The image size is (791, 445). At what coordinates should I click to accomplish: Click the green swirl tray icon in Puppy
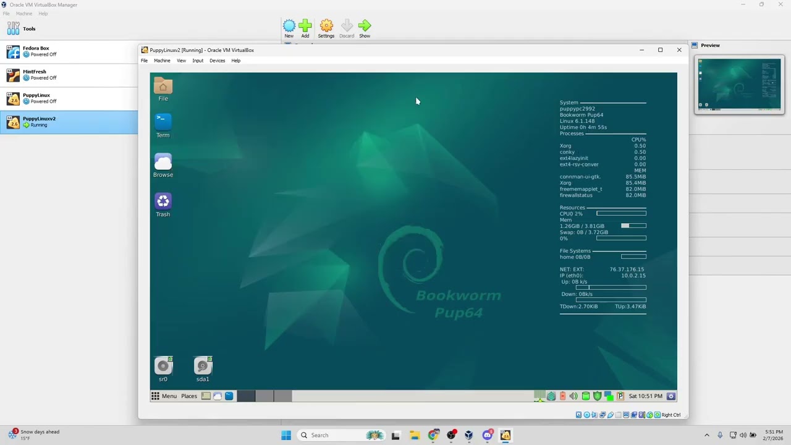click(x=551, y=396)
